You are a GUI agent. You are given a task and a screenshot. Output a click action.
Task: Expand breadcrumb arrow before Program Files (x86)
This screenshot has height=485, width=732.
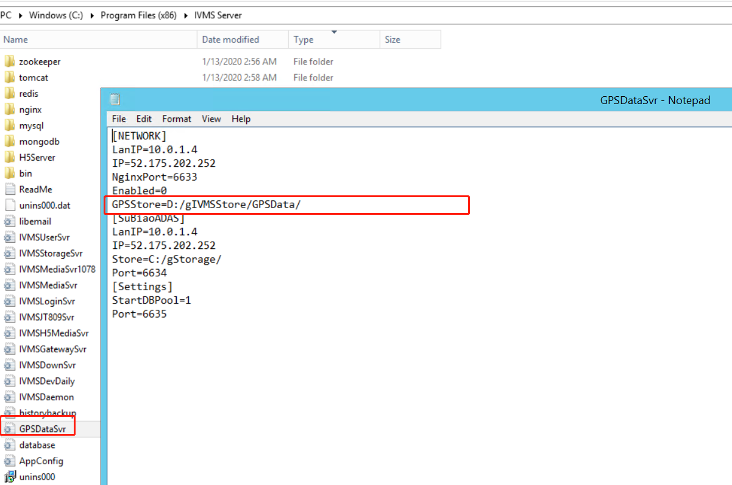tap(92, 16)
